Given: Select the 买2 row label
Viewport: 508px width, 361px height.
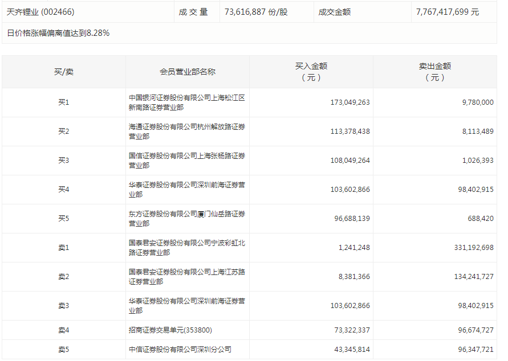Looking at the screenshot, I should (x=64, y=132).
